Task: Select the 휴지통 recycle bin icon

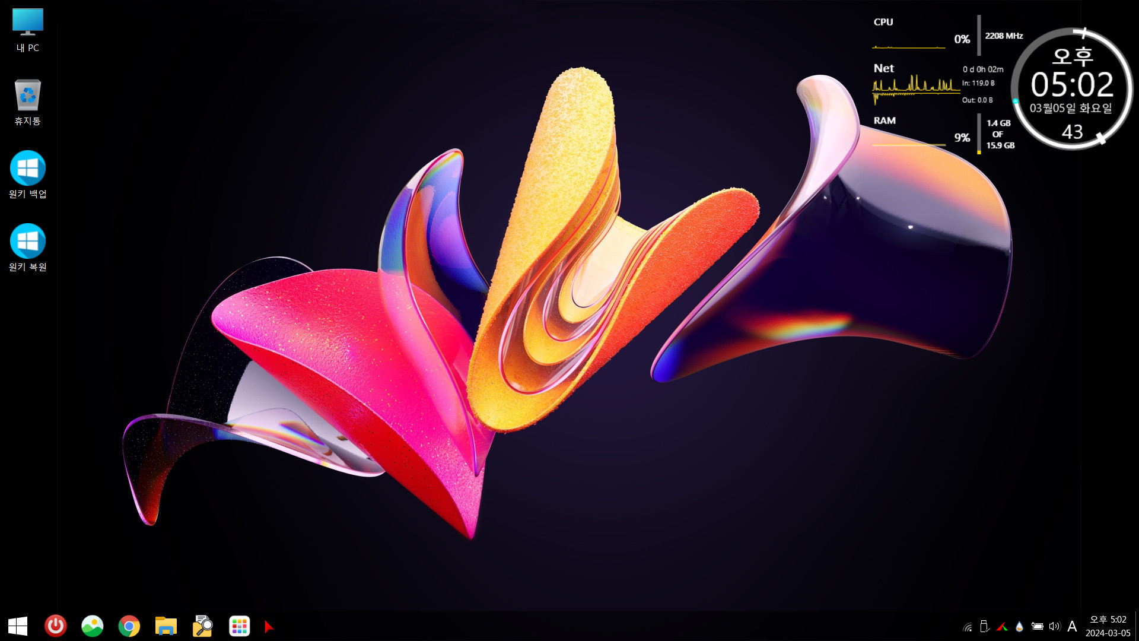Action: click(x=28, y=103)
